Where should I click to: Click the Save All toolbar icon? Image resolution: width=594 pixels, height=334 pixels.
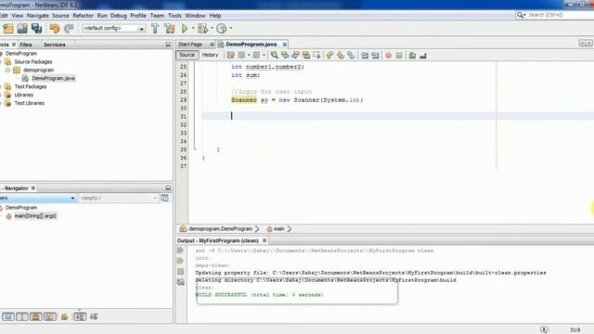pyautogui.click(x=37, y=29)
